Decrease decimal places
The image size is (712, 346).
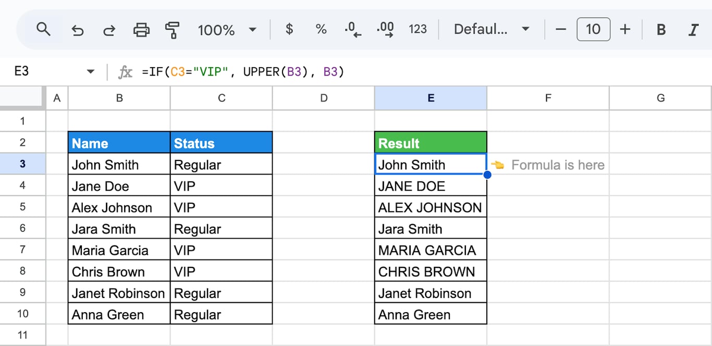[353, 30]
